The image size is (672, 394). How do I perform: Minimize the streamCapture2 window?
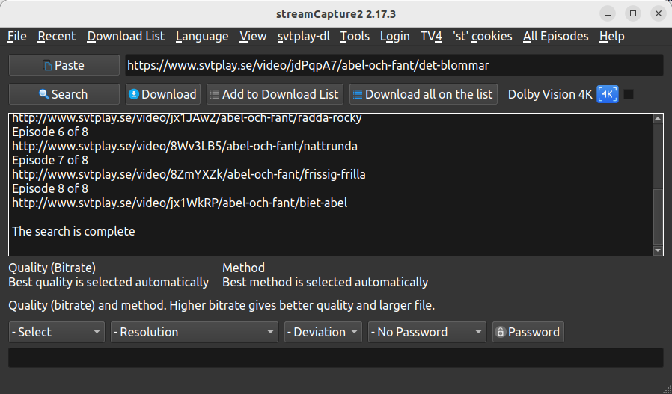point(608,14)
